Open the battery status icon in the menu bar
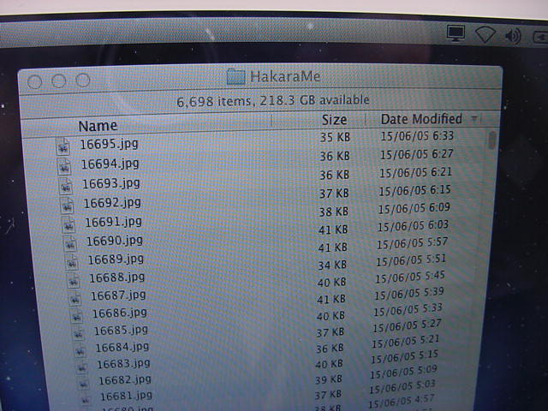This screenshot has height=411, width=548. pos(540,37)
